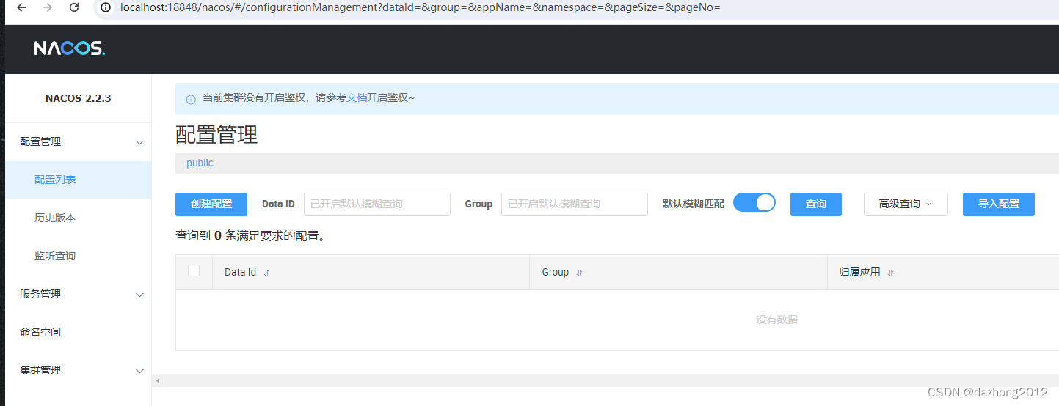The width and height of the screenshot is (1059, 406).
Task: Click the site info icon in address bar
Action: (106, 7)
